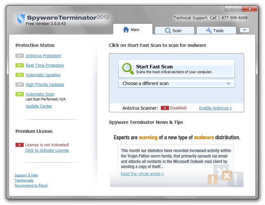Open the Choose a different scan dropdown
This screenshot has height=205, width=265.
click(177, 83)
